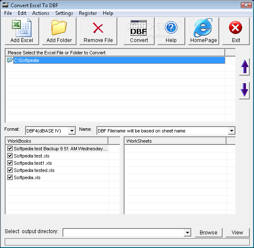Click the 'Please Select the Excel File' header
The image size is (254, 248).
pos(116,53)
